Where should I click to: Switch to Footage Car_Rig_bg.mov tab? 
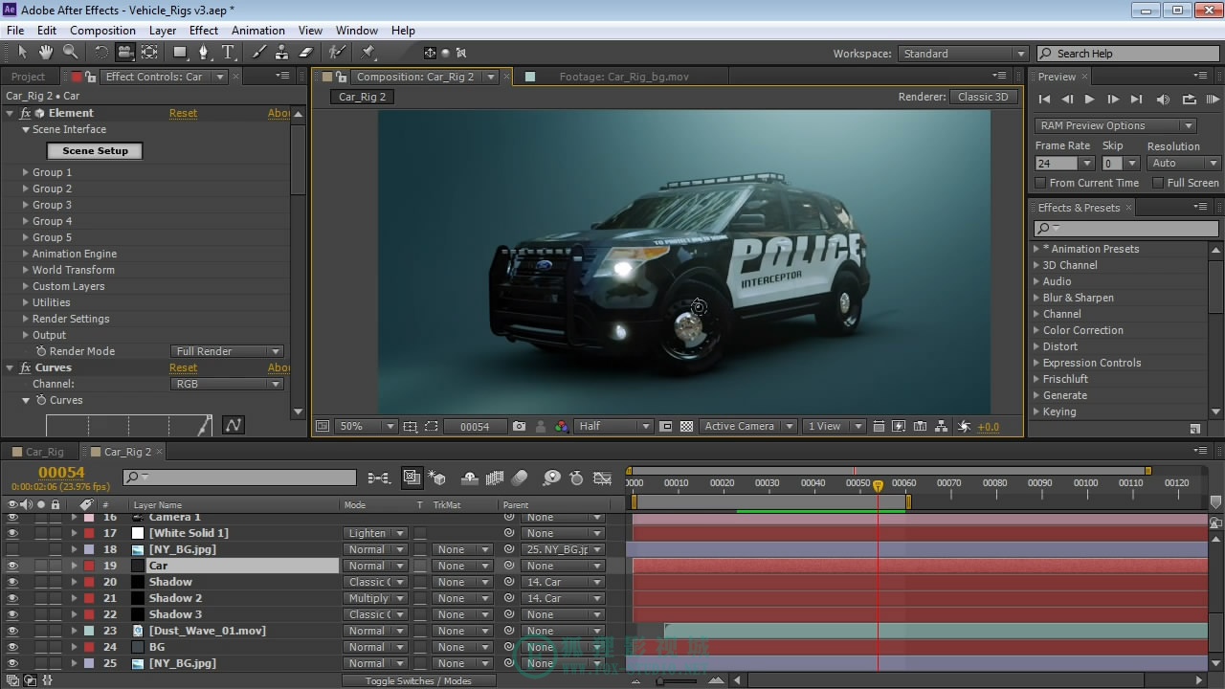624,77
